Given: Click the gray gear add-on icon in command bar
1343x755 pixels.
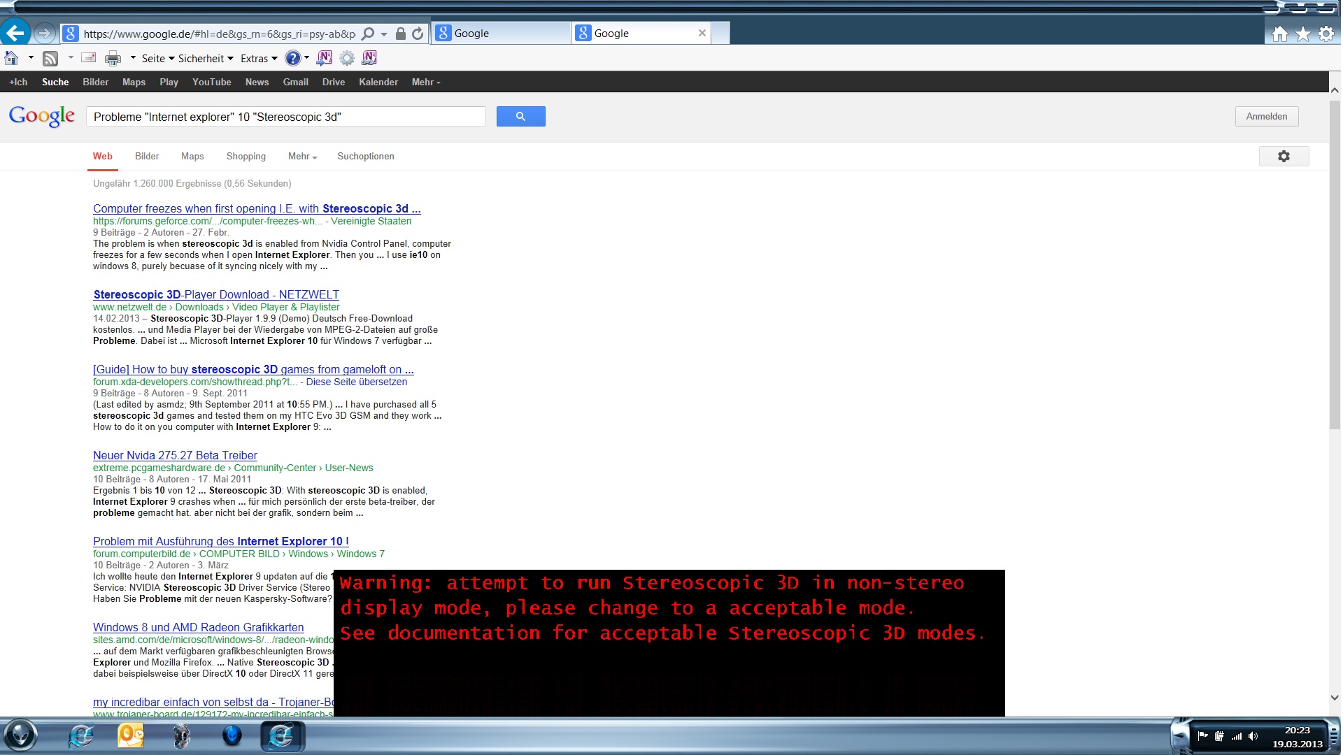Looking at the screenshot, I should (347, 58).
